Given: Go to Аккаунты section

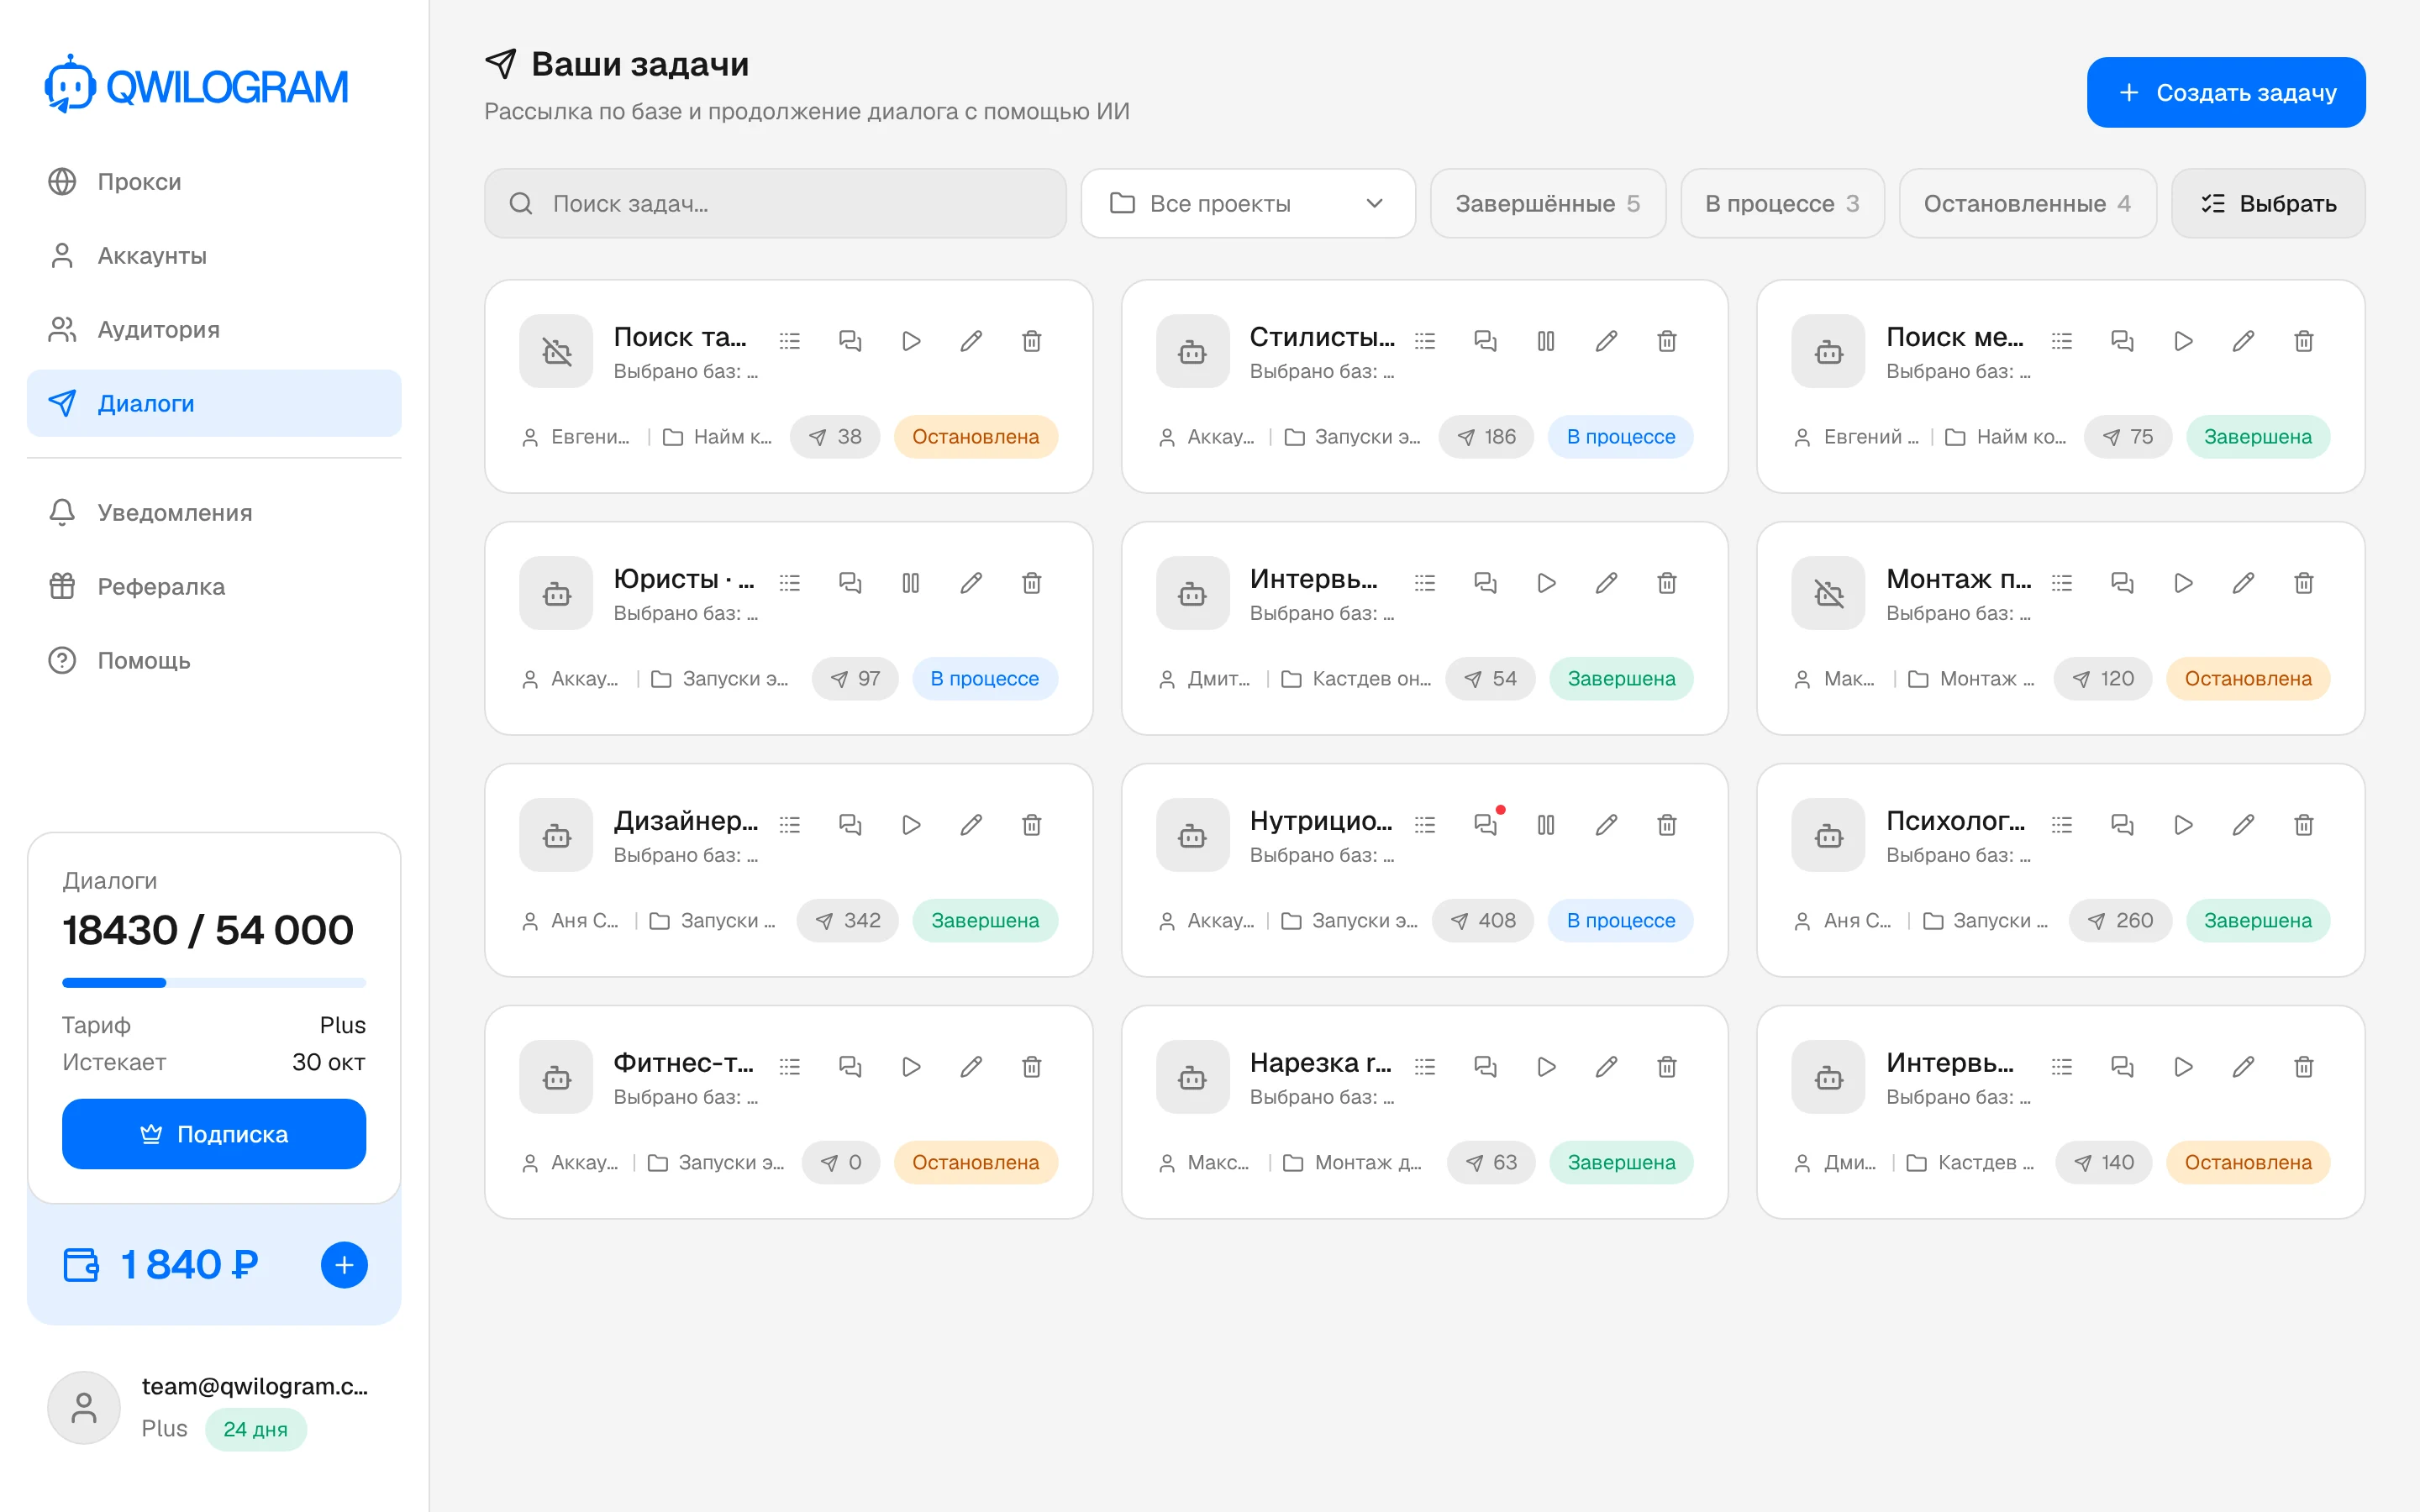Looking at the screenshot, I should (214, 256).
